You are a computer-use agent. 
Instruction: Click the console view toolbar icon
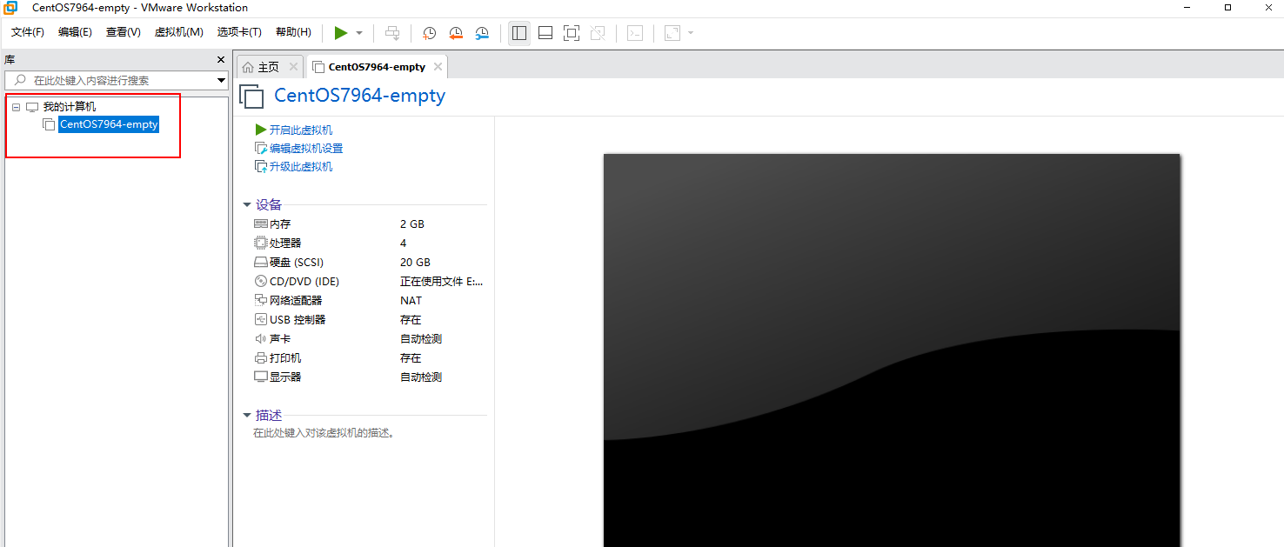(x=636, y=33)
